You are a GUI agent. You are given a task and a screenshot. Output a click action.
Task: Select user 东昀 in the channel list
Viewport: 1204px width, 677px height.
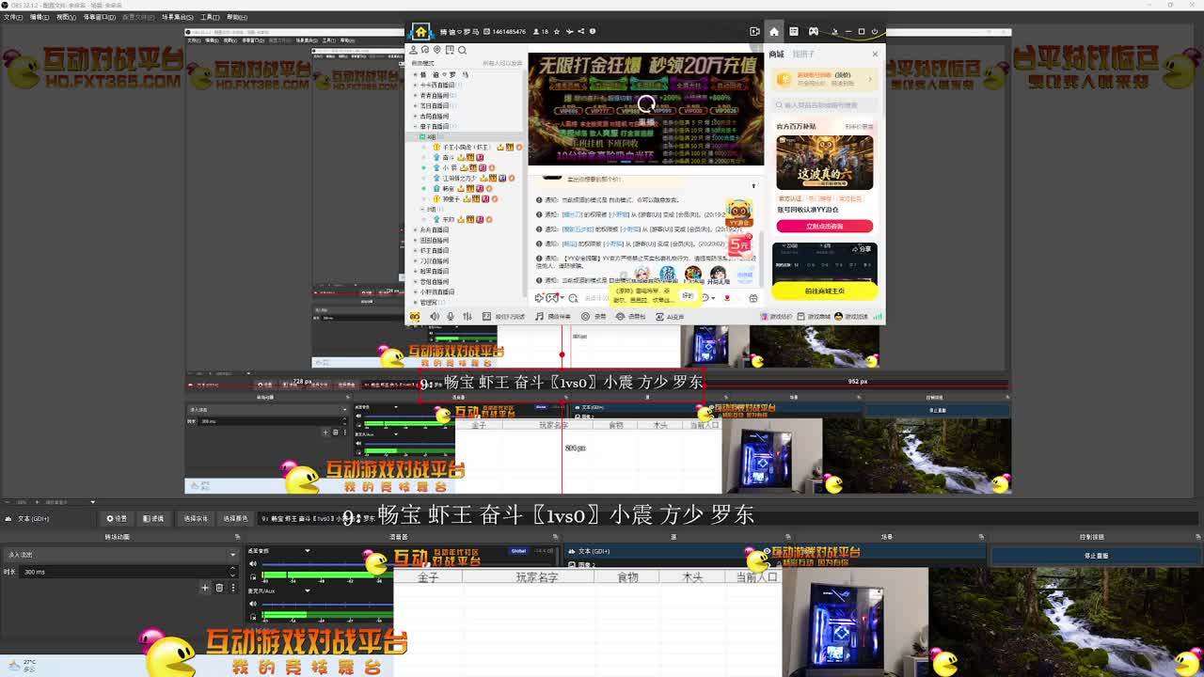pos(448,219)
